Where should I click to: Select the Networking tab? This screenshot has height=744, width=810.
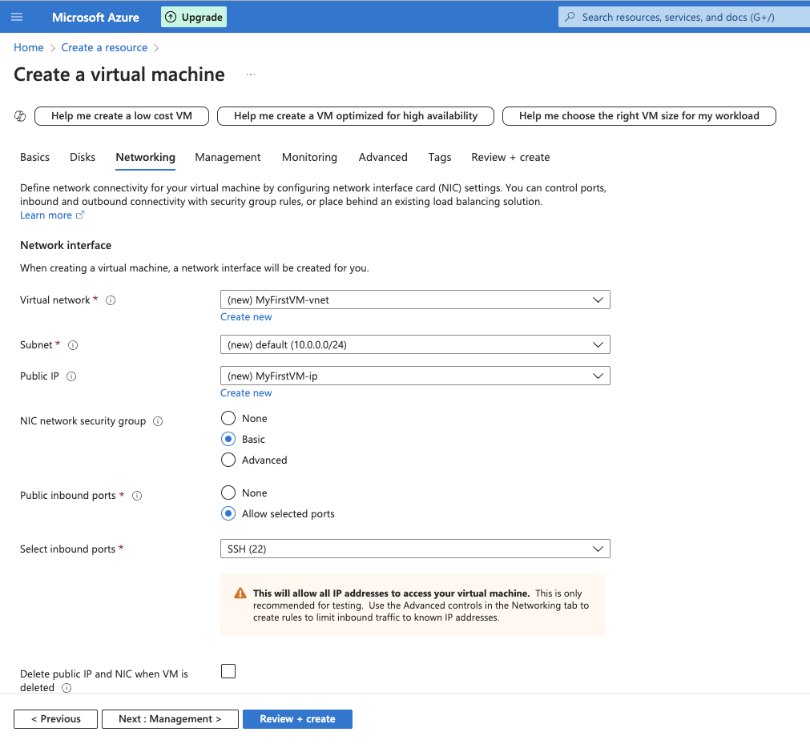tap(145, 157)
